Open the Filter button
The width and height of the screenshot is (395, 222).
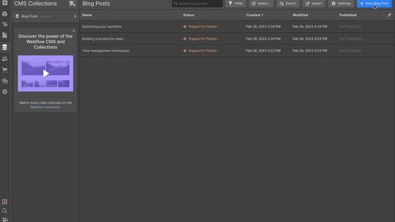(236, 4)
